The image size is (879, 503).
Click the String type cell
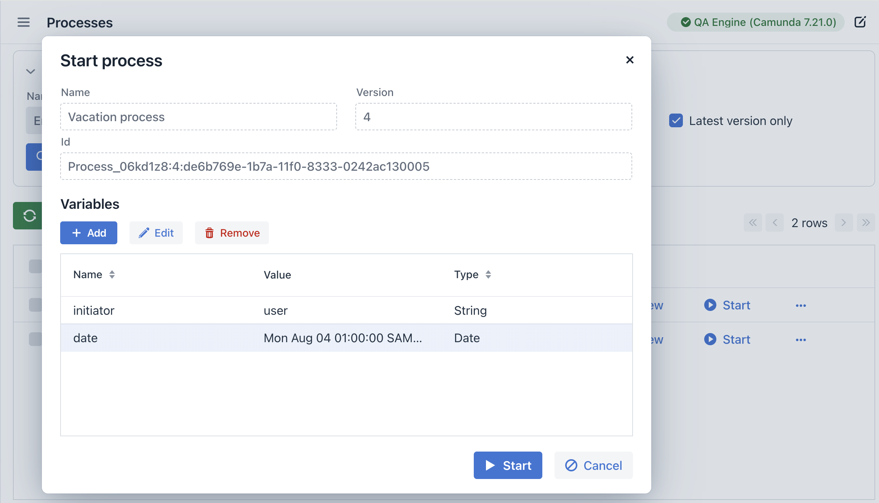click(470, 311)
